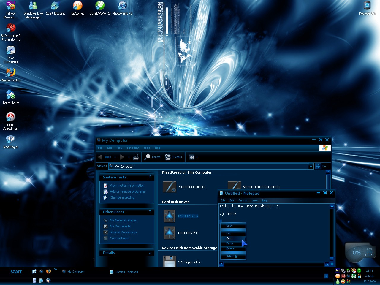Open the Format menu in Notepad
The height and width of the screenshot is (285, 380).
243,200
